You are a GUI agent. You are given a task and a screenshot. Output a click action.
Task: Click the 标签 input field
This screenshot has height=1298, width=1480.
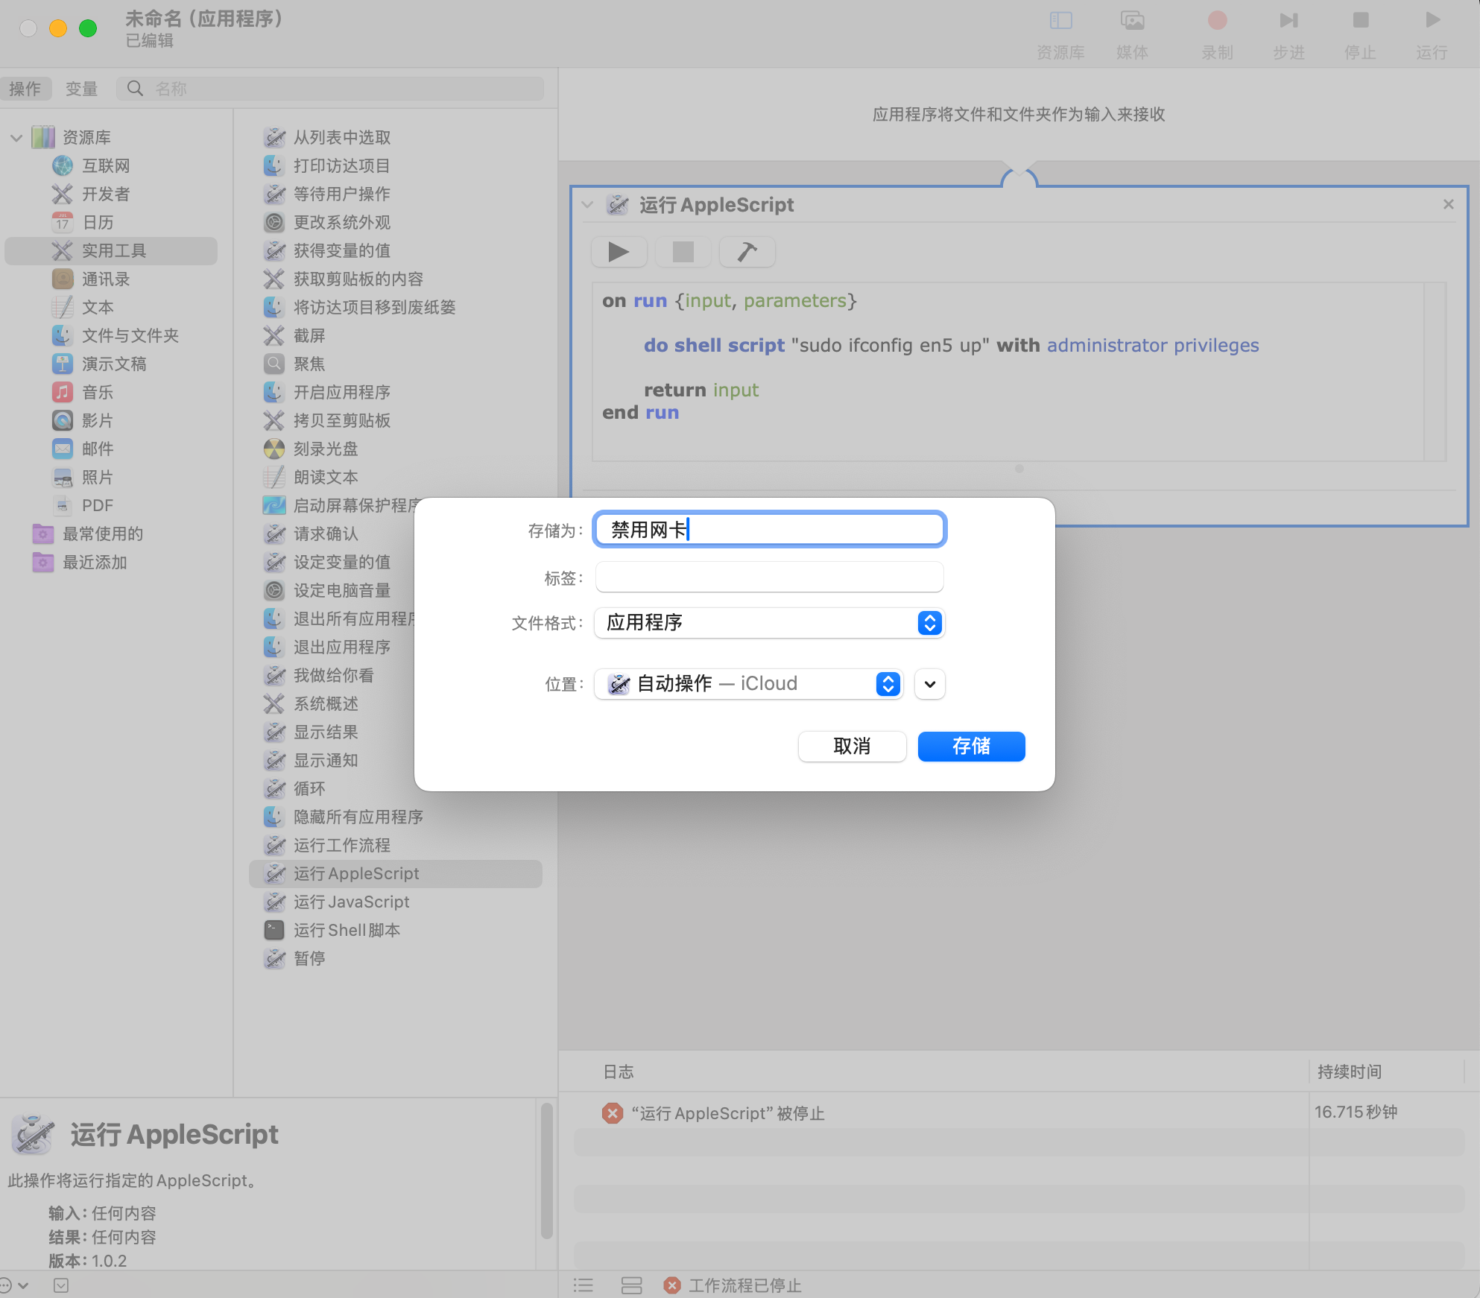pos(768,576)
